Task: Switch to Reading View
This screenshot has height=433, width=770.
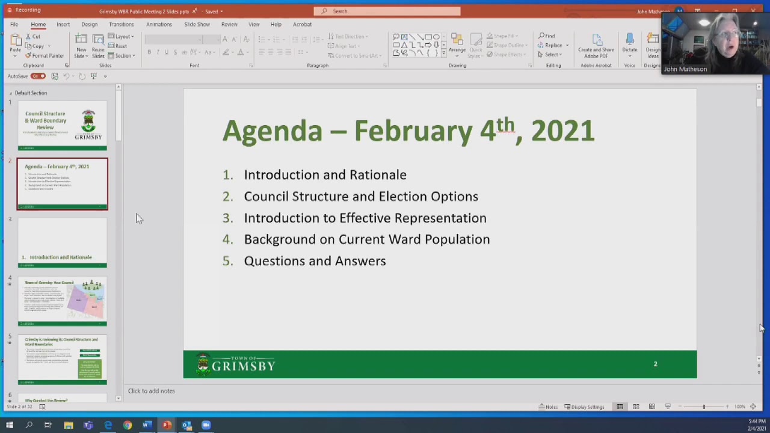Action: 651,407
